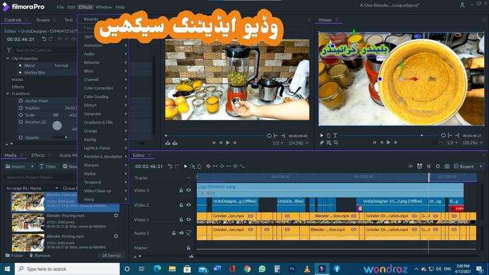This screenshot has height=275, width=489.
Task: Open Import options arrow
Action: point(32,166)
